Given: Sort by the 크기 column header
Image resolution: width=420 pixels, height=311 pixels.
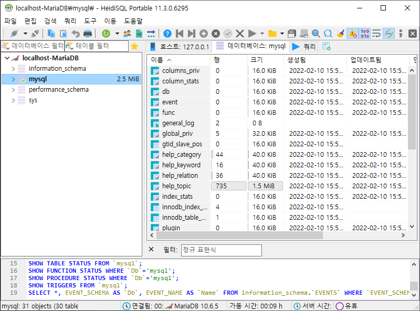Looking at the screenshot, I should pyautogui.click(x=265, y=60).
